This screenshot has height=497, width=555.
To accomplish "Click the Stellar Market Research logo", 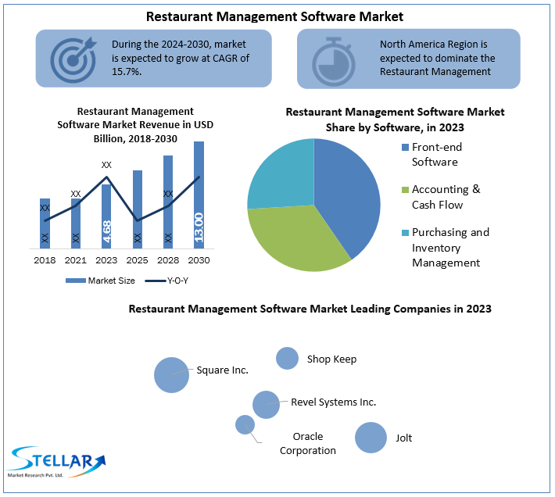I will pyautogui.click(x=56, y=462).
